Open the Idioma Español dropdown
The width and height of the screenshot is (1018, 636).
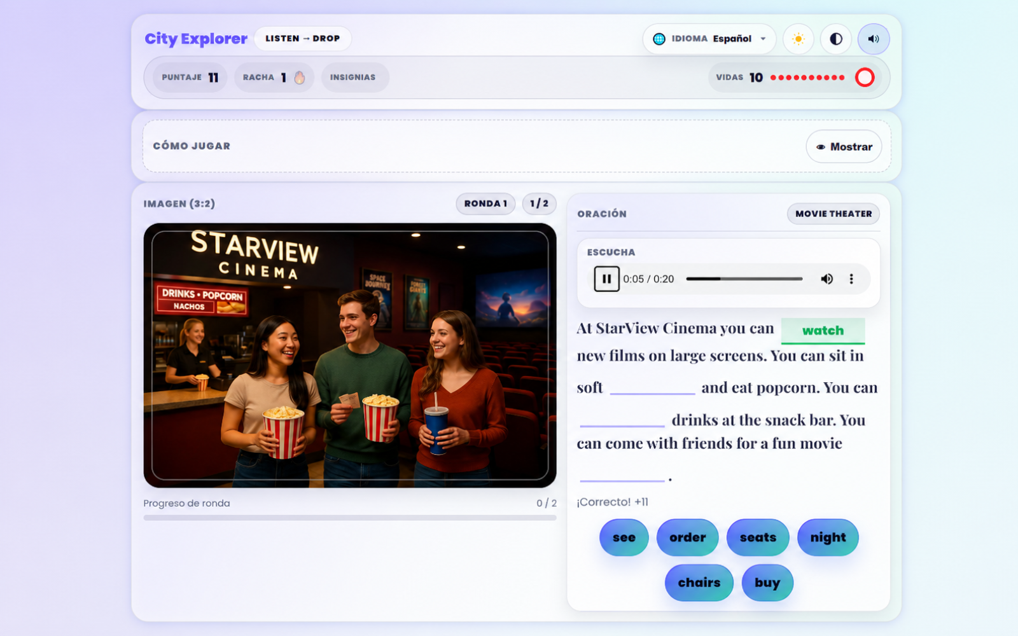point(709,39)
